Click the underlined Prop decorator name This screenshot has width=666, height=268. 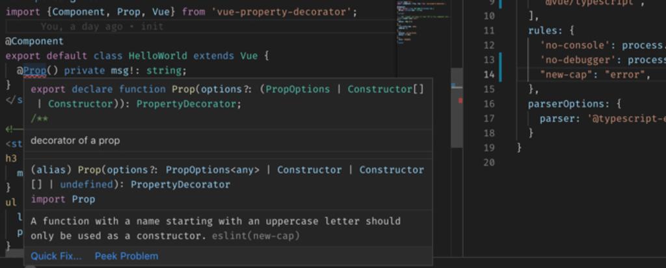[x=35, y=70]
